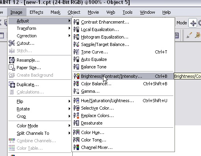The width and height of the screenshot is (201, 156).
Task: Open the Mask menu
Action: (x=56, y=12)
